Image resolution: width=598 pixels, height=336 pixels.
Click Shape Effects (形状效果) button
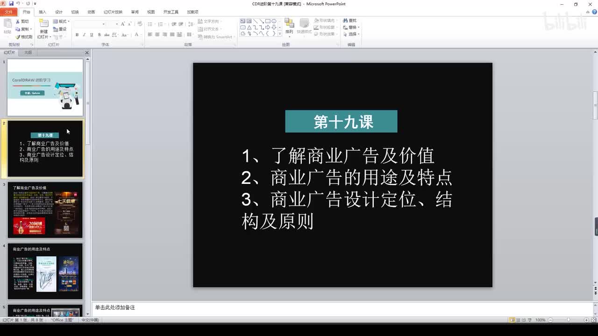[325, 34]
